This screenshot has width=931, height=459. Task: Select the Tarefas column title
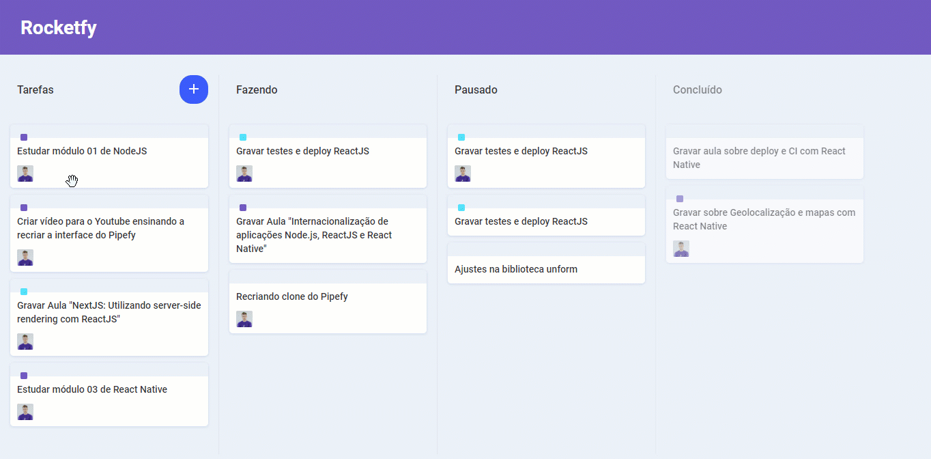click(35, 89)
